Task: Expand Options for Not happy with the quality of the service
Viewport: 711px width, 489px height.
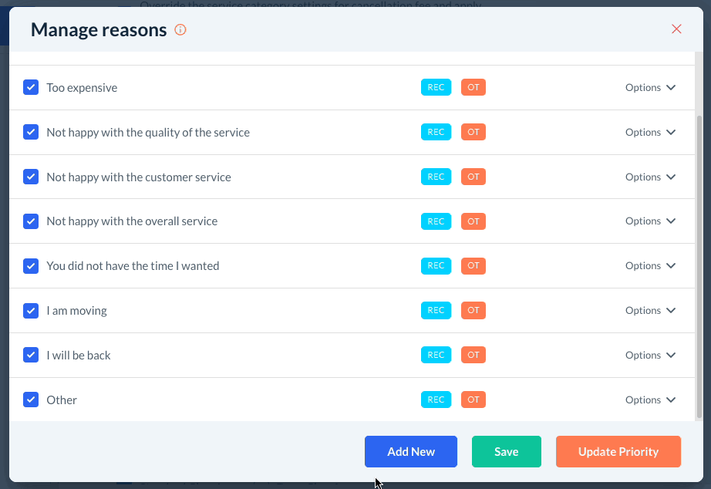Action: 650,132
